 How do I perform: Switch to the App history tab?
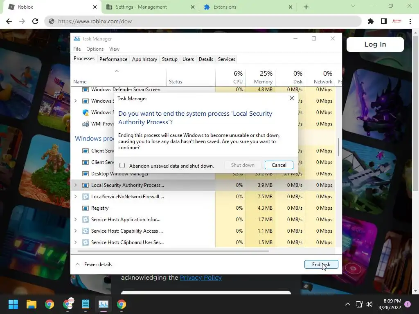pyautogui.click(x=144, y=59)
